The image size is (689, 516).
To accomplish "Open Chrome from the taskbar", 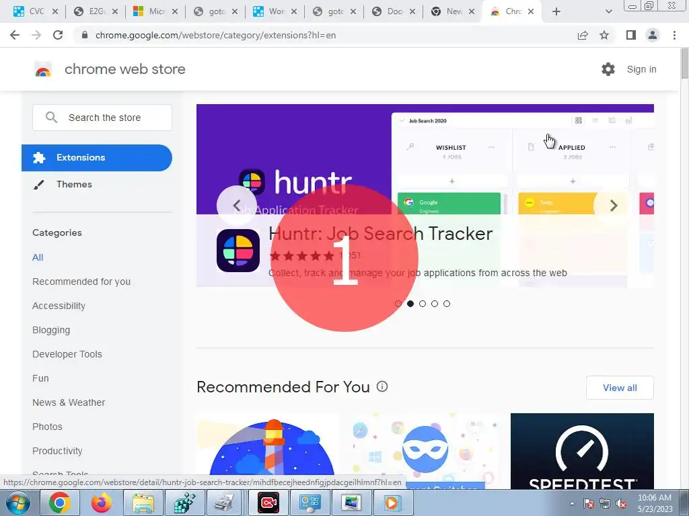I will [60, 503].
